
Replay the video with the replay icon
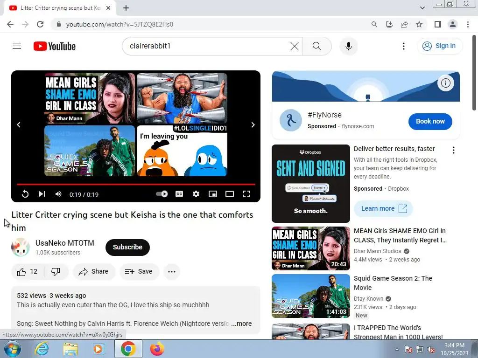(x=25, y=194)
